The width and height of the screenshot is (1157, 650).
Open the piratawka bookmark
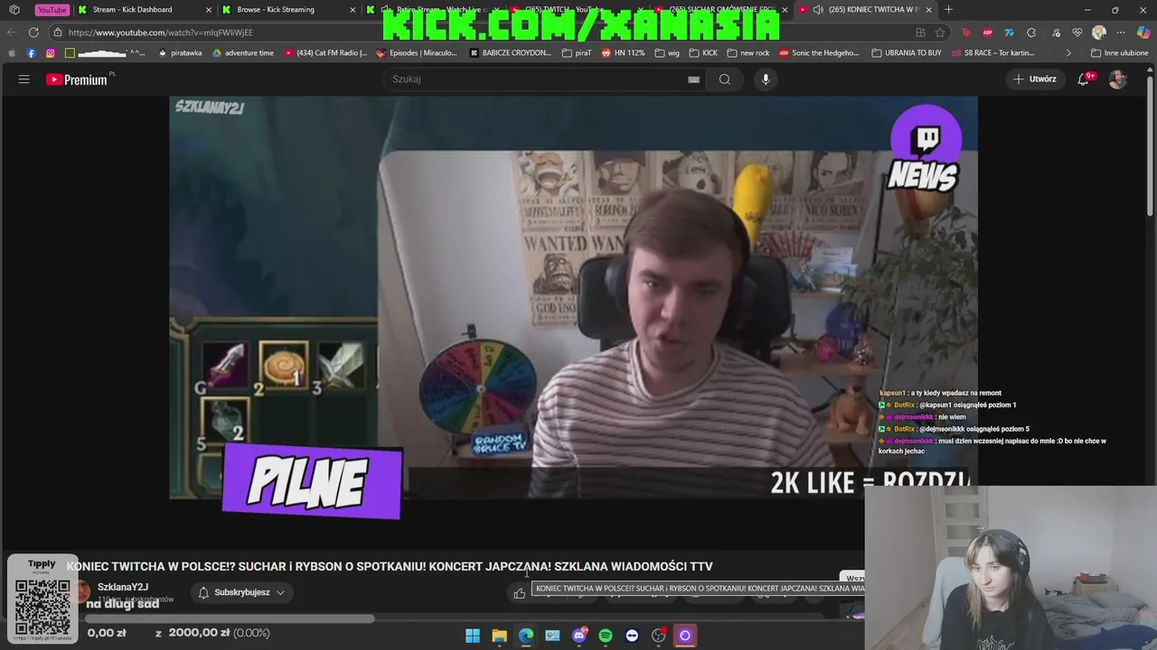coord(180,53)
